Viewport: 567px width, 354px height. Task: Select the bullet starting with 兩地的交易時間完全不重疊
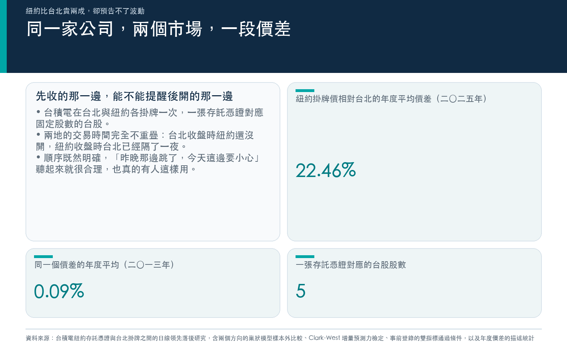pos(145,141)
